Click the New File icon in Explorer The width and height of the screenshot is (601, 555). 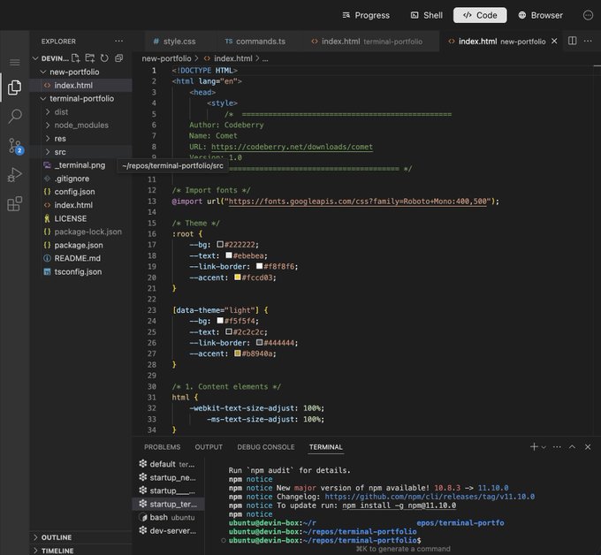76,57
